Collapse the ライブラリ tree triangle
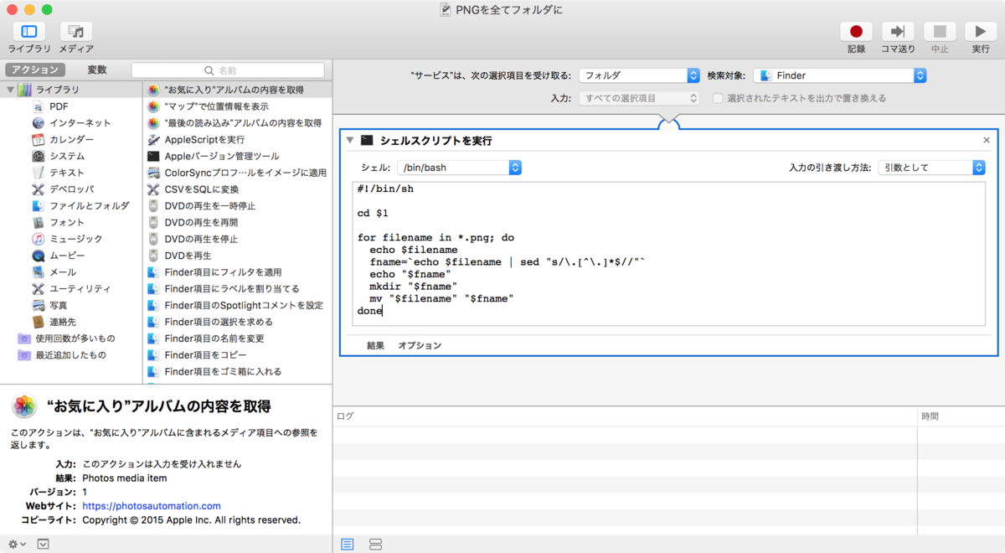1005x553 pixels. (11, 90)
